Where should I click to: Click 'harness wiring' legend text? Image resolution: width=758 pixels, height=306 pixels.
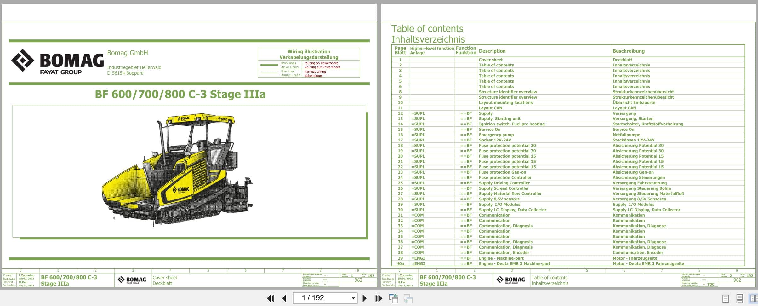(x=315, y=72)
